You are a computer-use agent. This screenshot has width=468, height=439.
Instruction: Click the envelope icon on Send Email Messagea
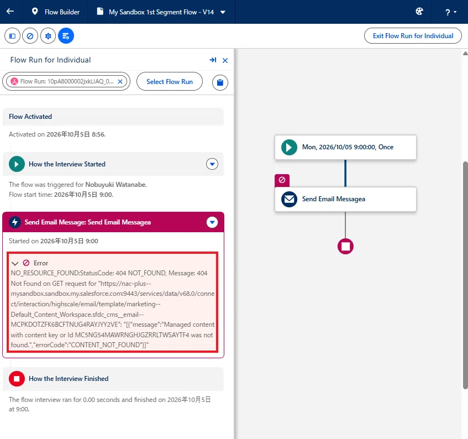point(289,199)
